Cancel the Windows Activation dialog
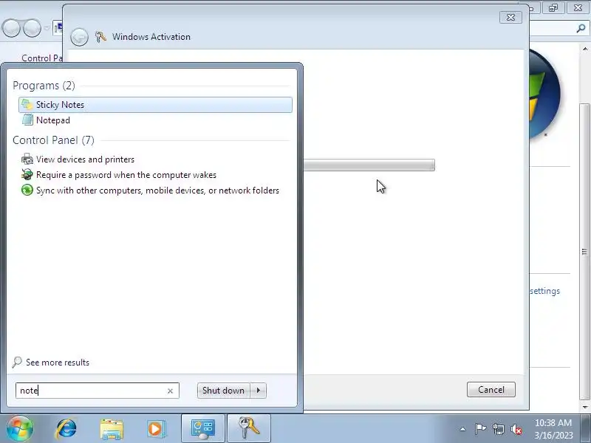 (x=491, y=390)
